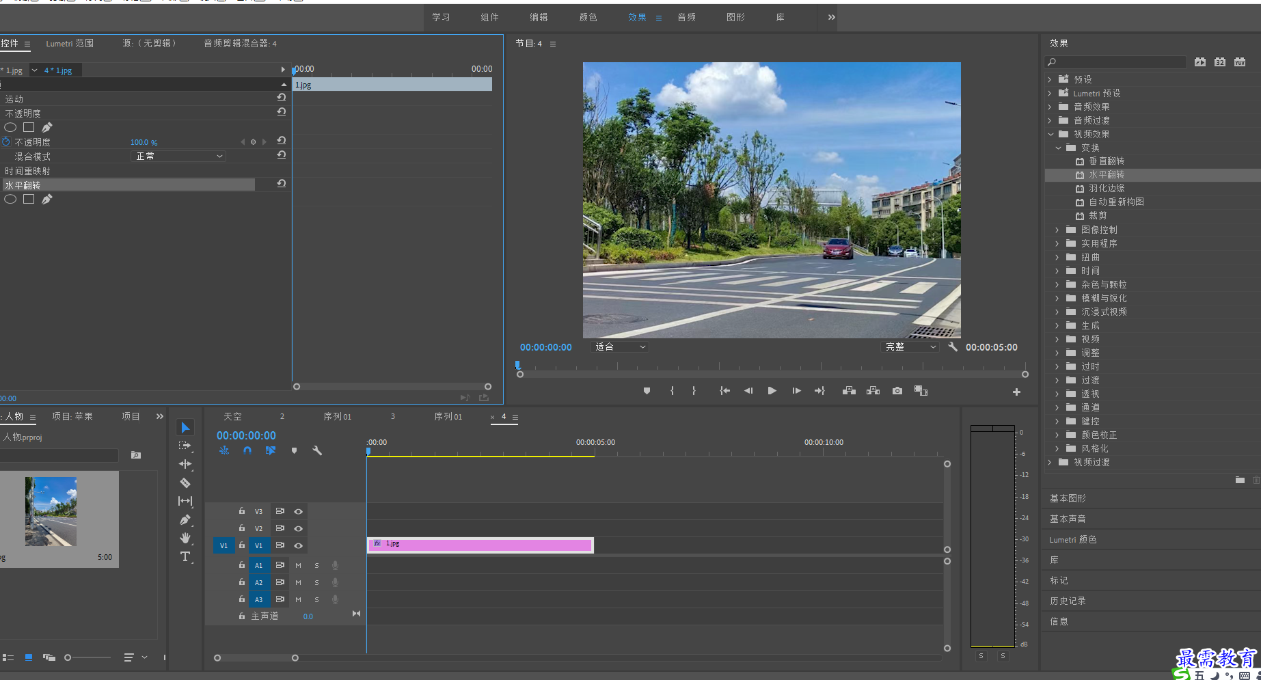
Task: Select pen mask tool under 不透明度
Action: click(x=46, y=127)
